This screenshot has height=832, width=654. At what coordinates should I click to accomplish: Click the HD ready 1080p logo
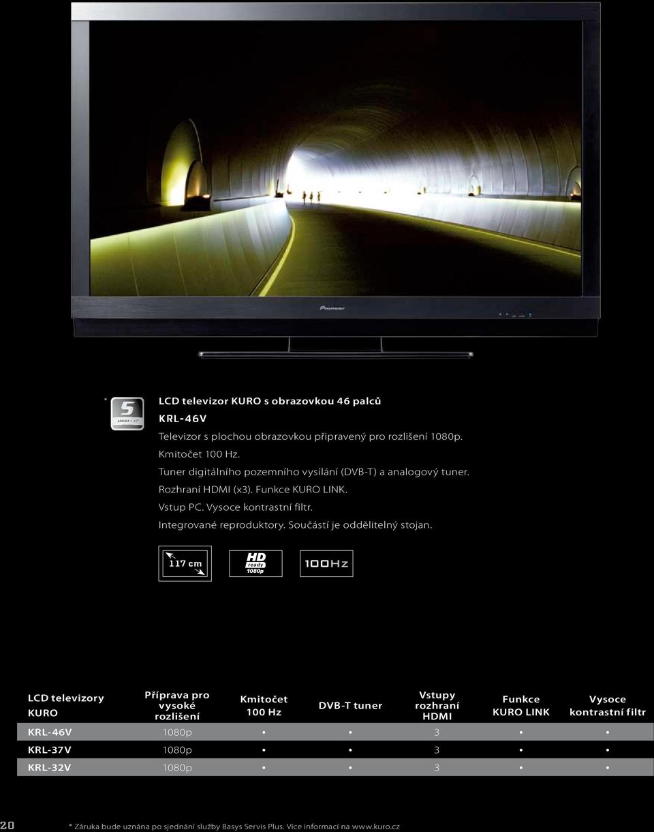tap(255, 563)
